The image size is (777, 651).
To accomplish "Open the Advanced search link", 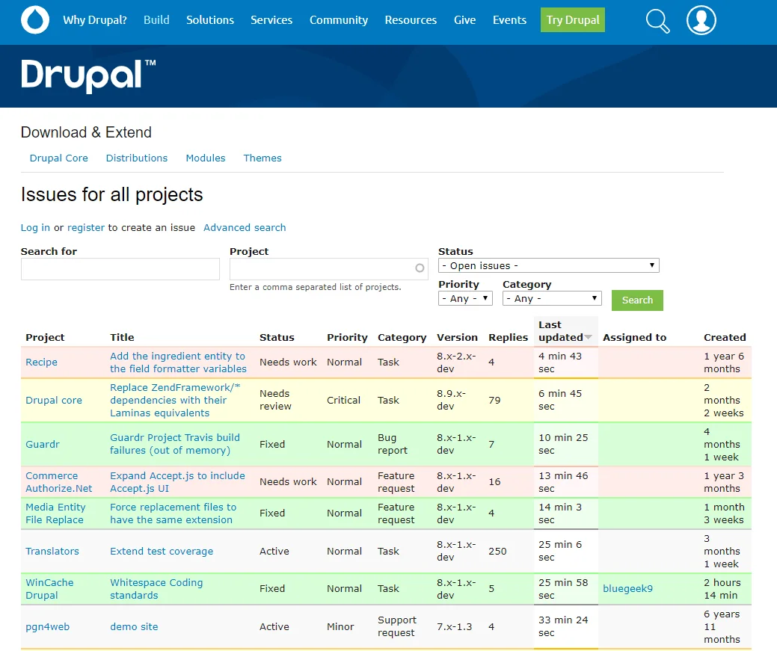I will [x=245, y=227].
